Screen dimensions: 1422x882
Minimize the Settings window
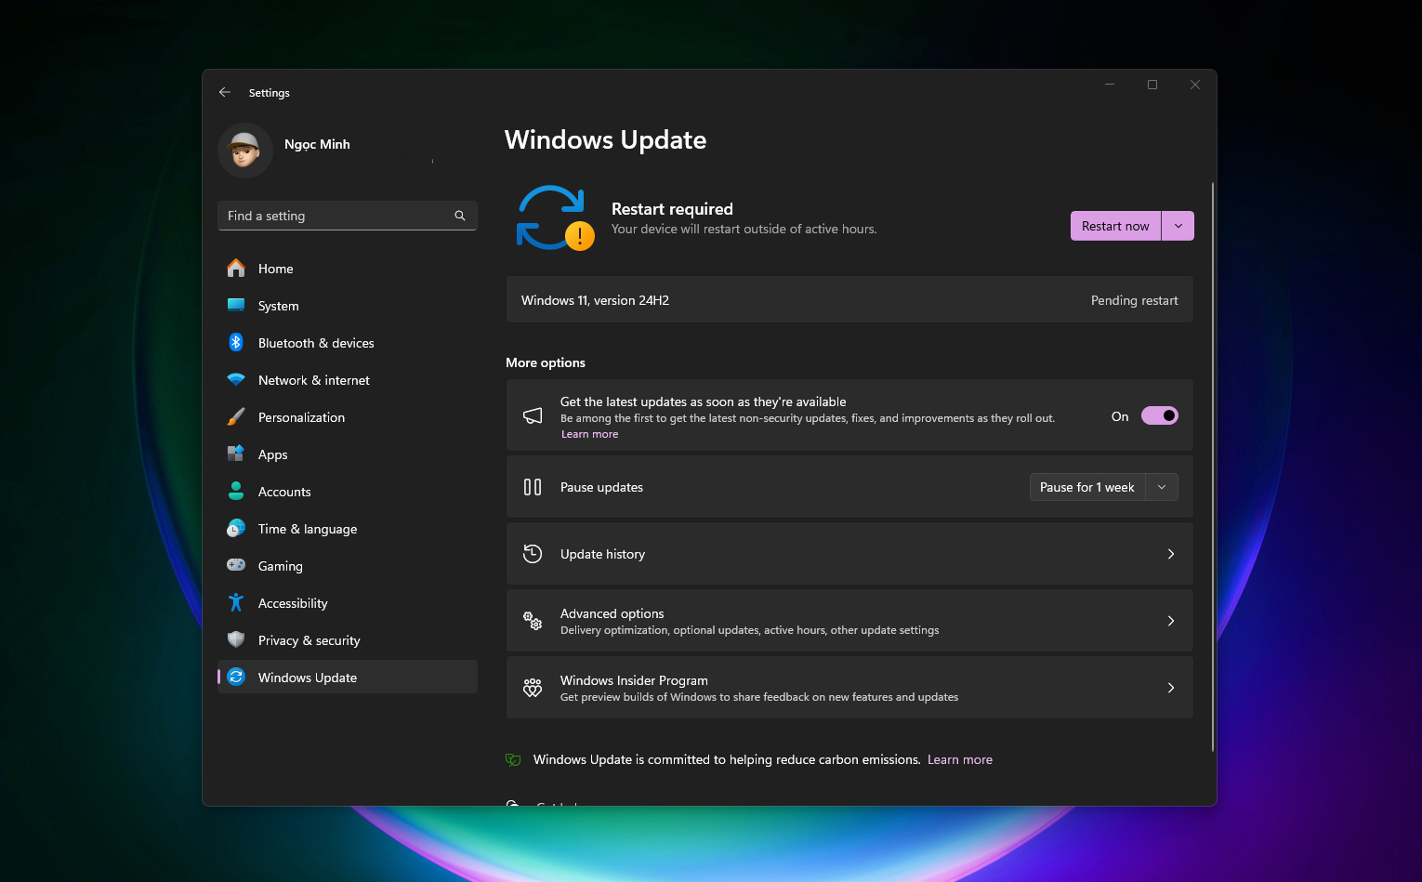(1110, 85)
